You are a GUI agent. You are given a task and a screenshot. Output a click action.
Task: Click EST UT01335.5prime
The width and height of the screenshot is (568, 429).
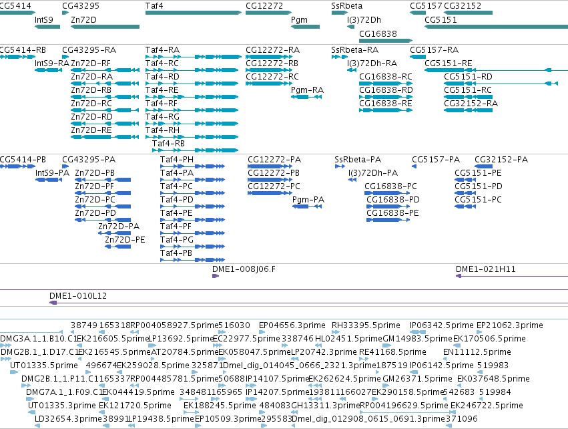14,372
